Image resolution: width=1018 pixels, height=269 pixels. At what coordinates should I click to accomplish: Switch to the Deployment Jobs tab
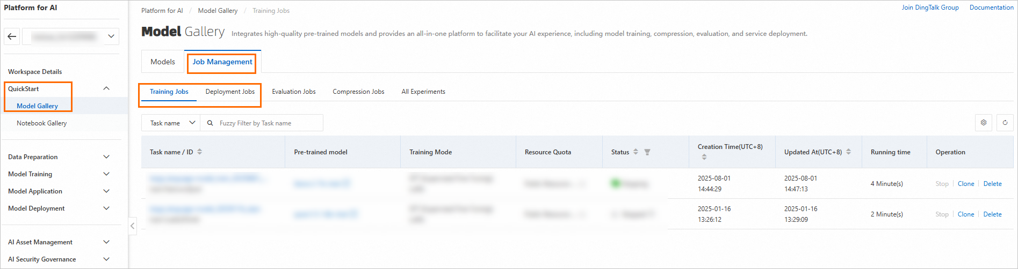point(230,92)
